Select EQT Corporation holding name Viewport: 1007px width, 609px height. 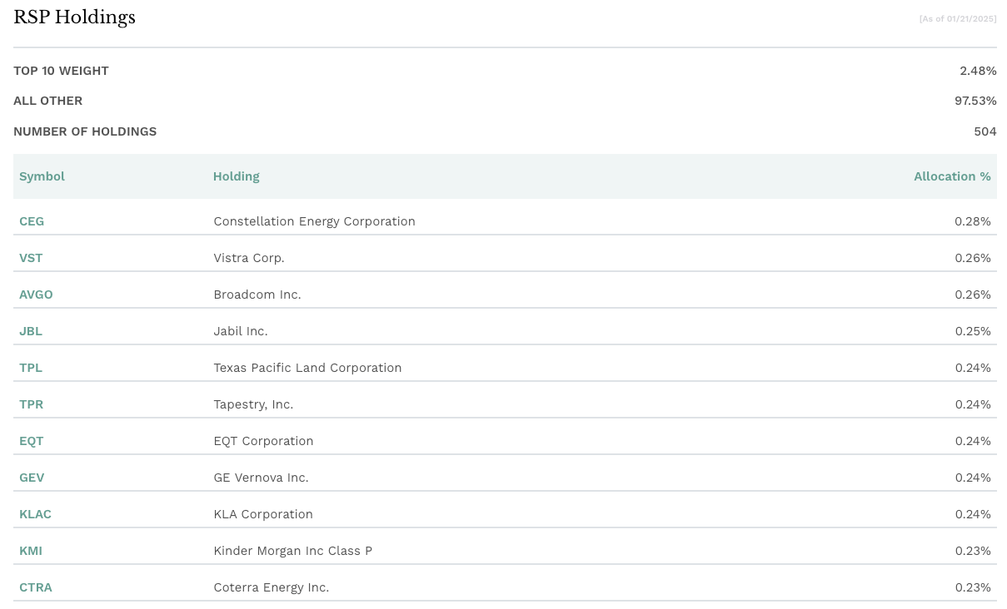pyautogui.click(x=264, y=441)
